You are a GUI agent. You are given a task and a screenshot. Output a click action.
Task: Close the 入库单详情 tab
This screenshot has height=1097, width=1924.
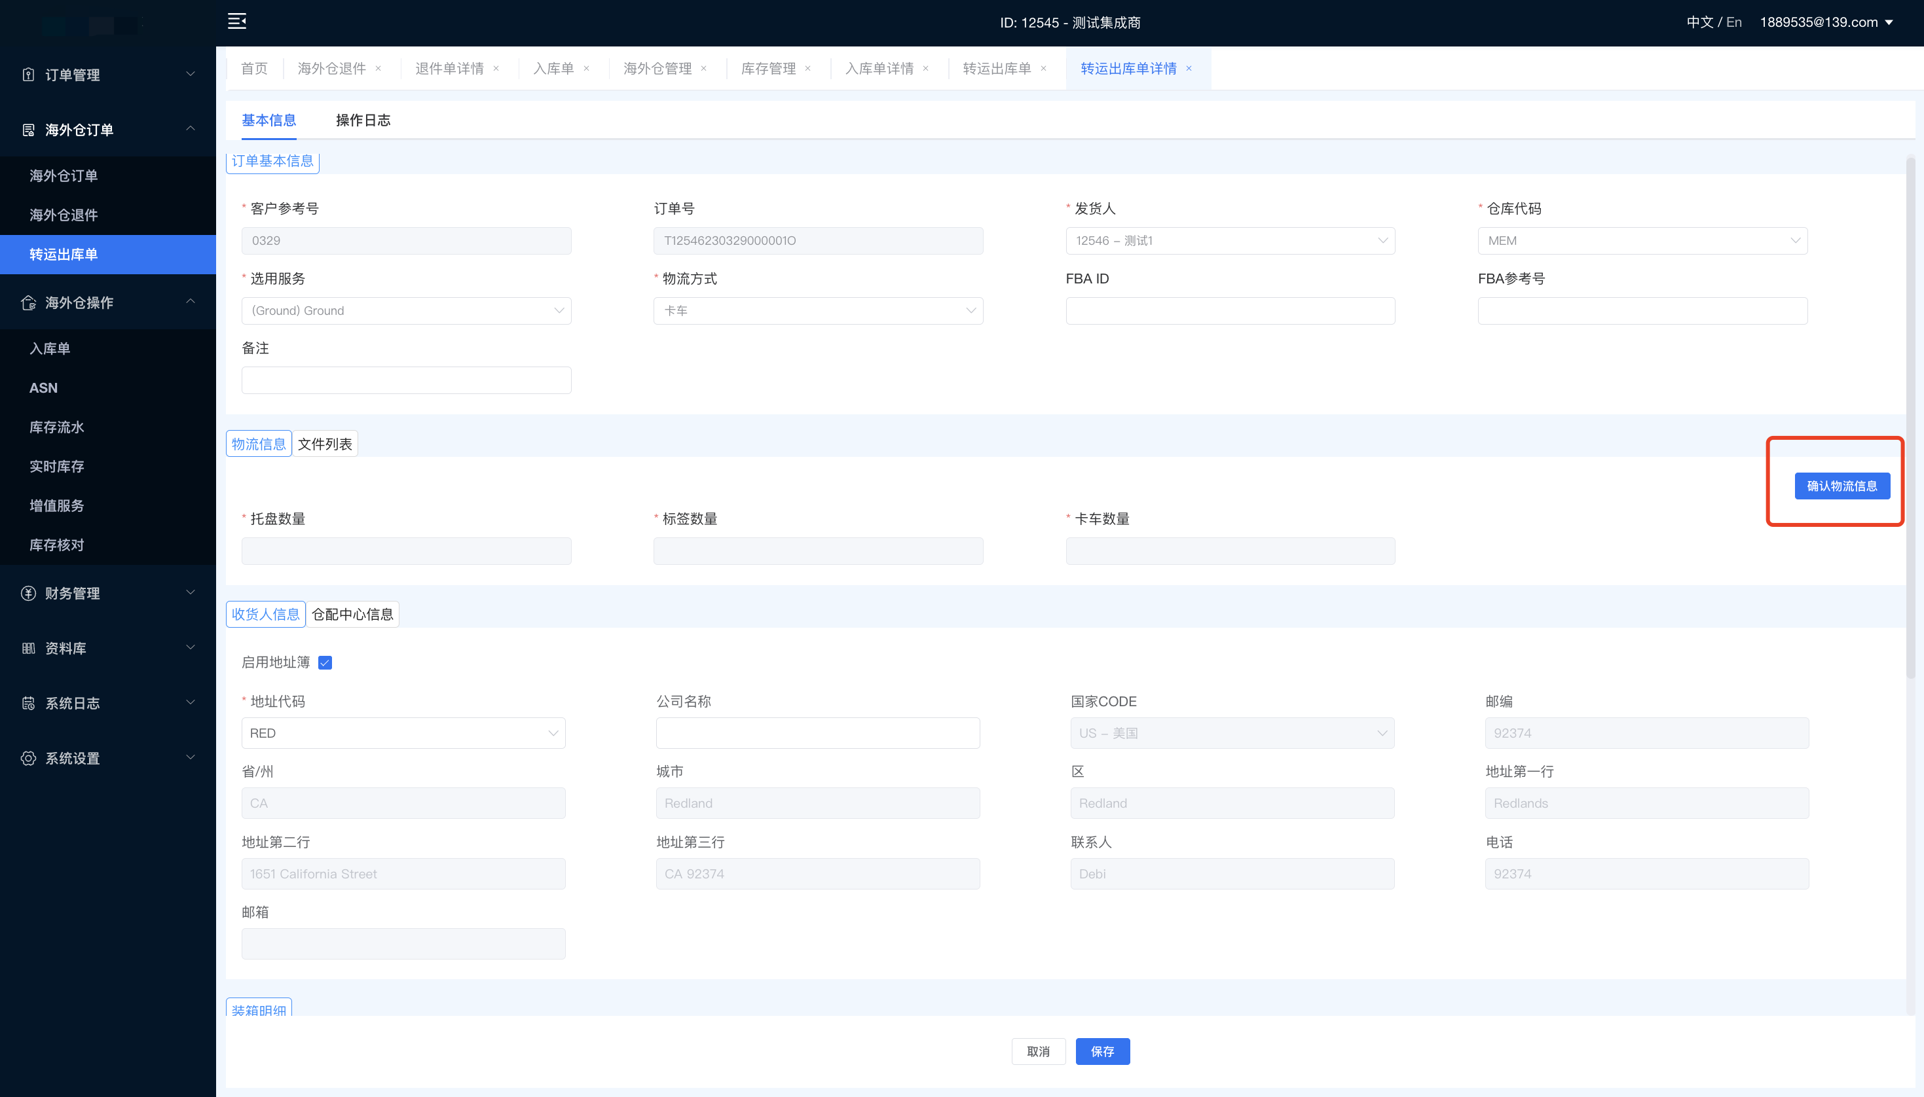tap(925, 69)
